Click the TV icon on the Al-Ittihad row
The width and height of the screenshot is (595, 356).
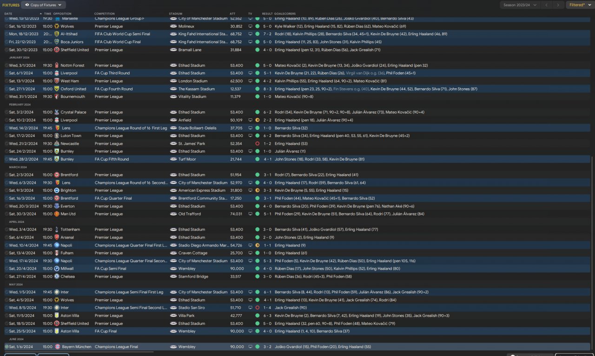[251, 34]
